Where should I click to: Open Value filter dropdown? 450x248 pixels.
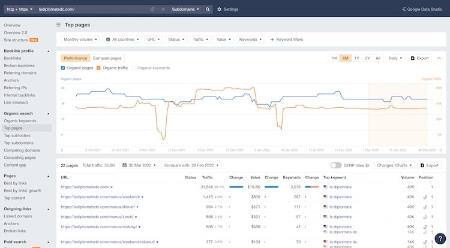pyautogui.click(x=224, y=39)
